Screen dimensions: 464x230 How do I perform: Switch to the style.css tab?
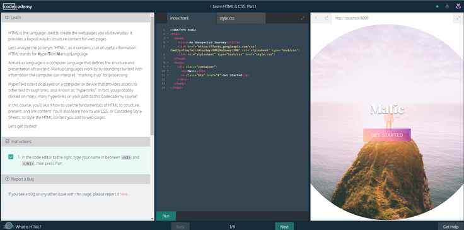coord(241,18)
